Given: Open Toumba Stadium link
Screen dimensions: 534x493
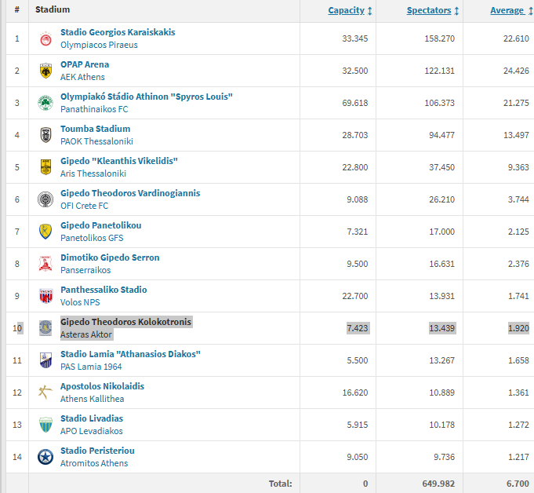Looking at the screenshot, I should click(x=95, y=129).
